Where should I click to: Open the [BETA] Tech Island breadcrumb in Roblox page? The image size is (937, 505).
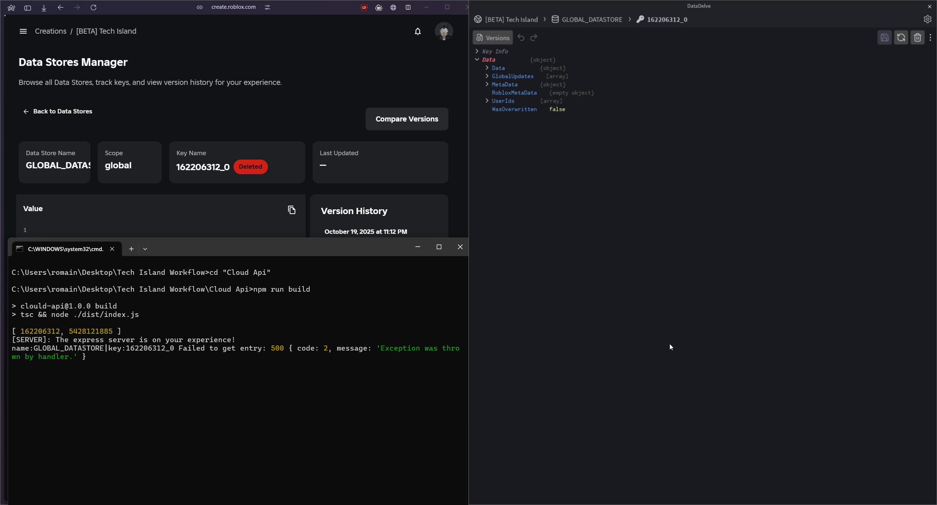point(106,31)
